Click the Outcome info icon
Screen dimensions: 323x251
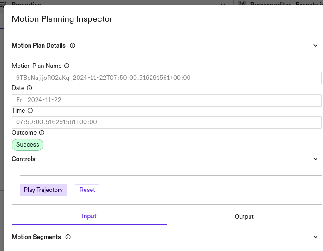coord(42,133)
